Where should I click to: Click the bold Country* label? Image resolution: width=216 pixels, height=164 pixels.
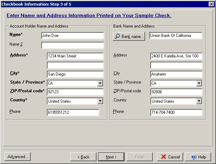[19, 100]
